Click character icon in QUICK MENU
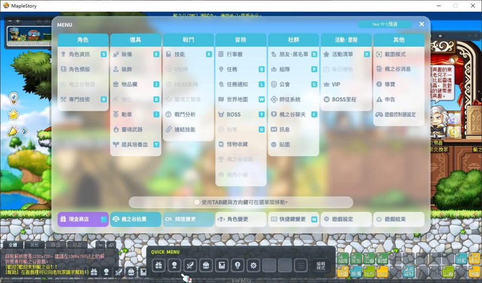The height and width of the screenshot is (283, 482). (174, 265)
